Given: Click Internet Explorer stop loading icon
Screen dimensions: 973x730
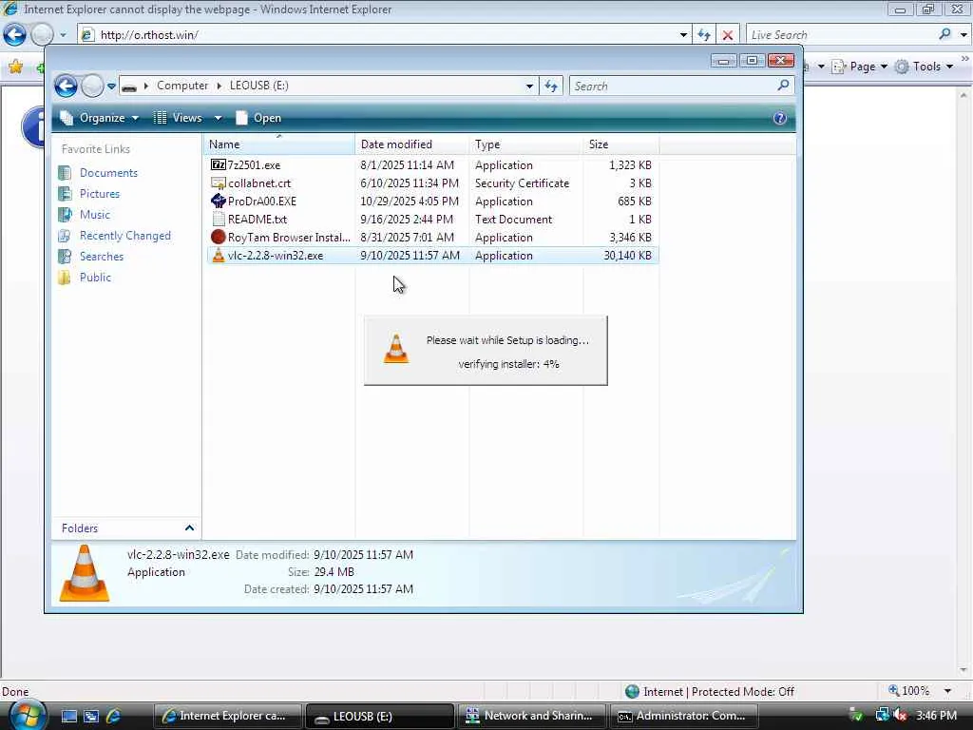Looking at the screenshot, I should pyautogui.click(x=728, y=35).
